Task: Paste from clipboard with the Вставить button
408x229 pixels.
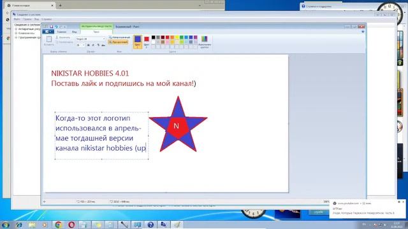Action: [49, 41]
